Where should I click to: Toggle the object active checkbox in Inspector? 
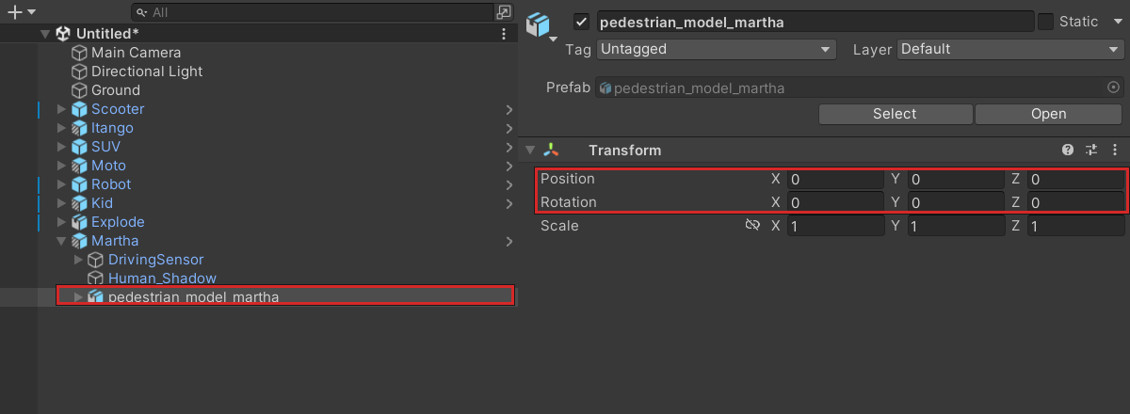coord(581,22)
